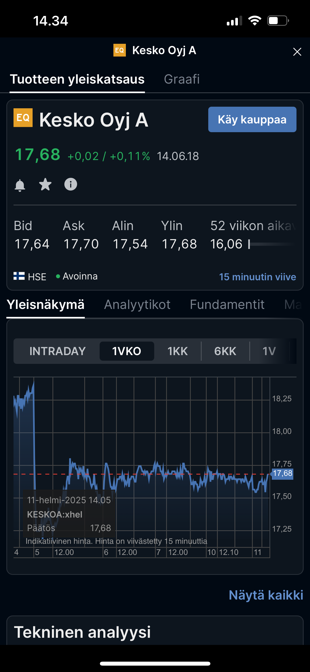Viewport: 310px width, 672px height.
Task: Tap the timestamp 14.06.18
Action: tap(178, 156)
